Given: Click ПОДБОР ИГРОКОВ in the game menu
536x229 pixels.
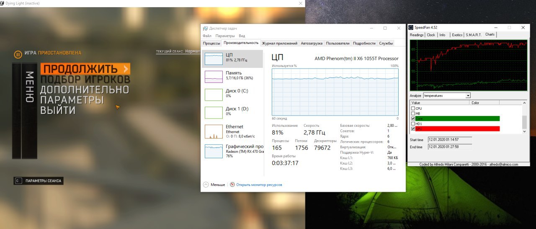Looking at the screenshot, I should 85,79.
